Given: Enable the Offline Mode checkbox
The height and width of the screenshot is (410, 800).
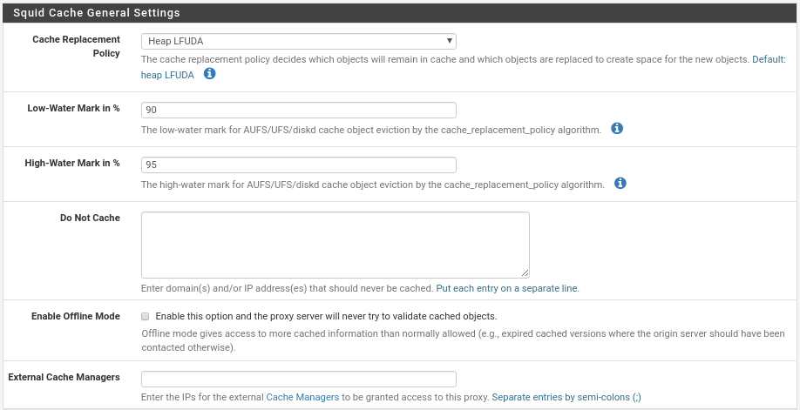Looking at the screenshot, I should click(145, 317).
